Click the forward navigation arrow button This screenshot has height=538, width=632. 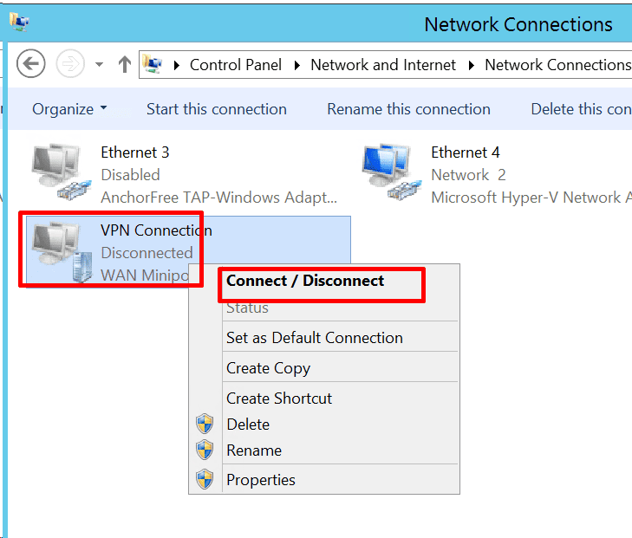[70, 63]
